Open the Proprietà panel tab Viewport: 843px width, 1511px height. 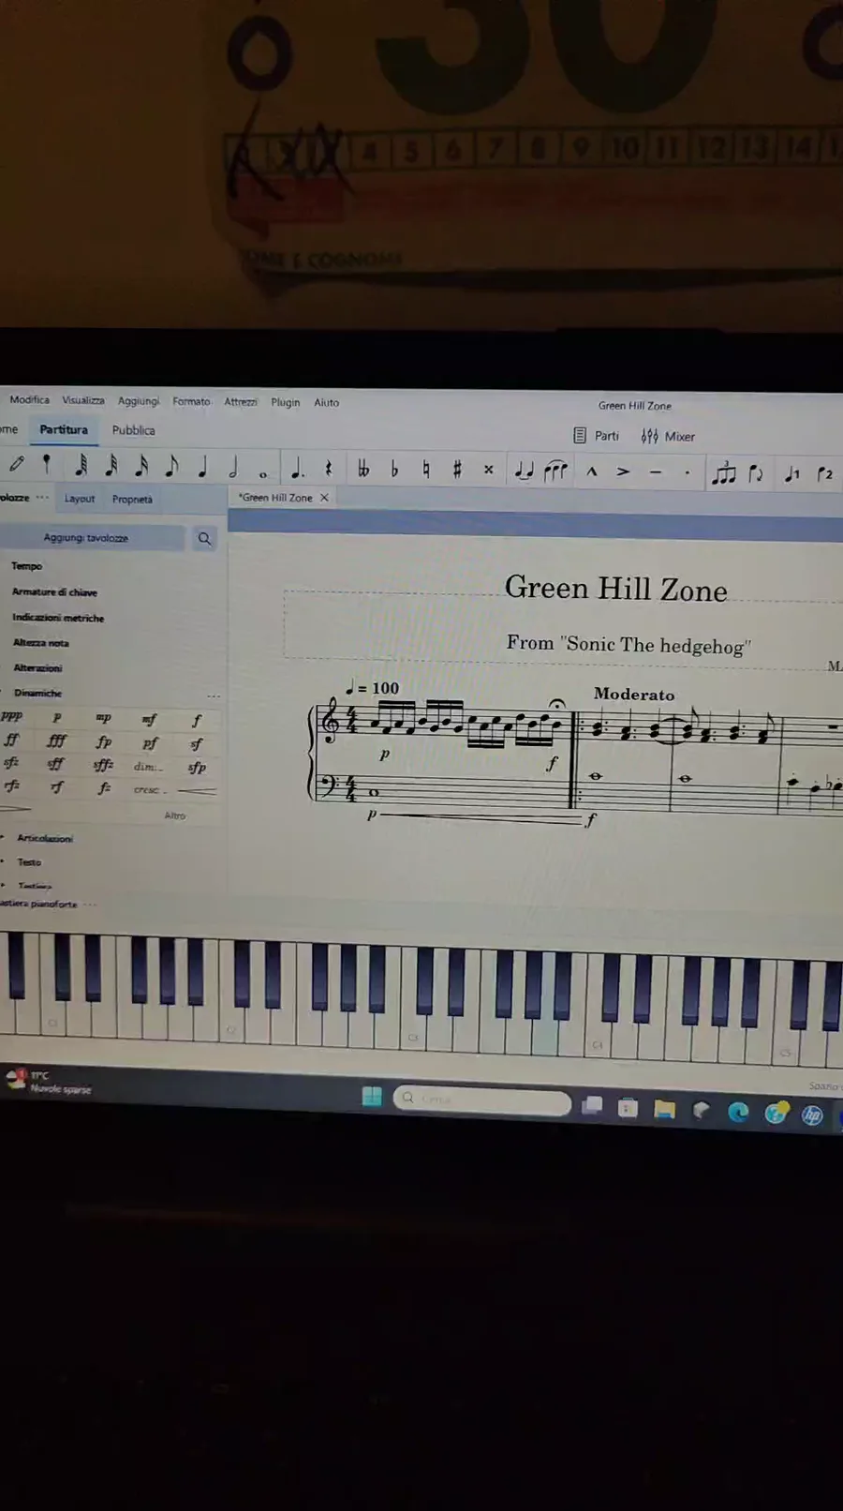click(x=132, y=500)
